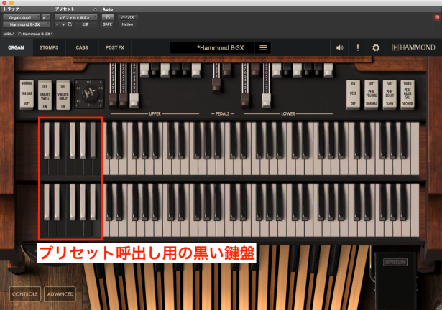Screen dimensions: 442x310
Task: Toggle the Perc On/Off rocker switch
Action: [x=353, y=94]
